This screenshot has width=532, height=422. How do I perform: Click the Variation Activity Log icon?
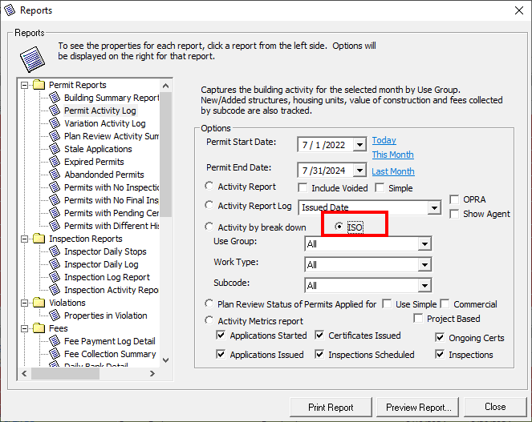55,123
